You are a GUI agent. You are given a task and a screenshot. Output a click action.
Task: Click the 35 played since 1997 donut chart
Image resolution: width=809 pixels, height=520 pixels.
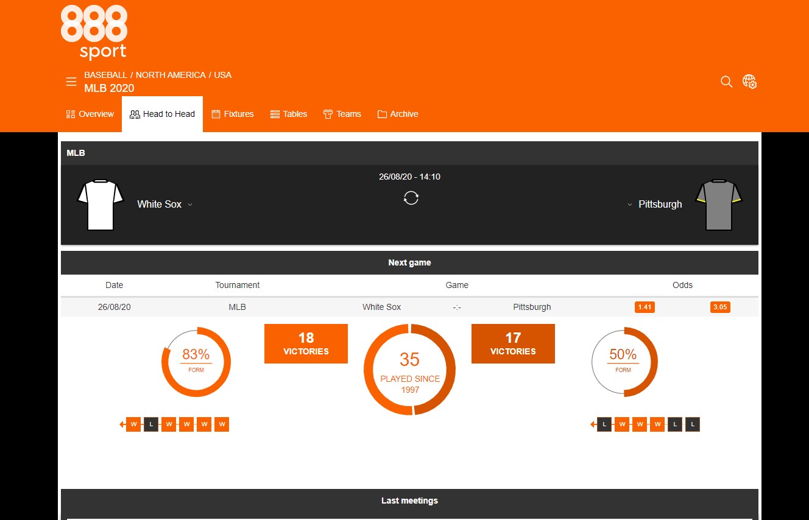click(410, 370)
